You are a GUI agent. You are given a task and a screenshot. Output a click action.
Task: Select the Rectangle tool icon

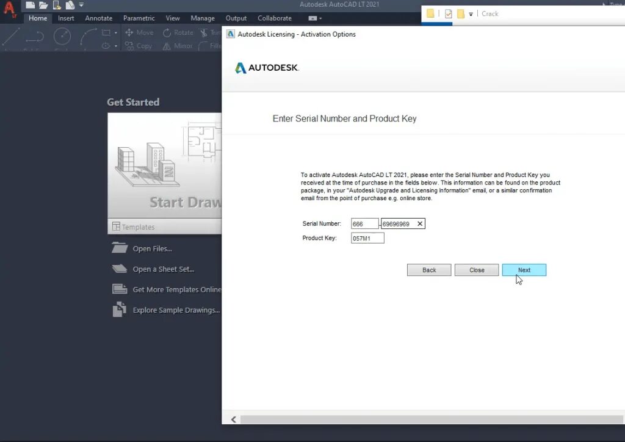pyautogui.click(x=106, y=33)
